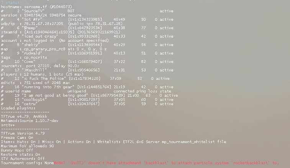Click the Metamod:Source 1.10.7-dev line

[x=29, y=121]
